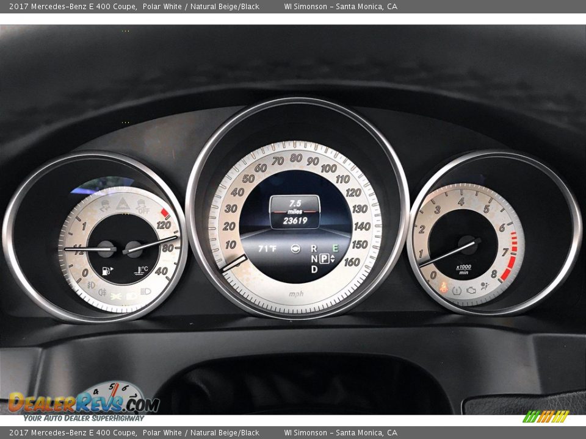Click the 1/2 fuel level mark
The width and height of the screenshot is (586, 439).
79,249
